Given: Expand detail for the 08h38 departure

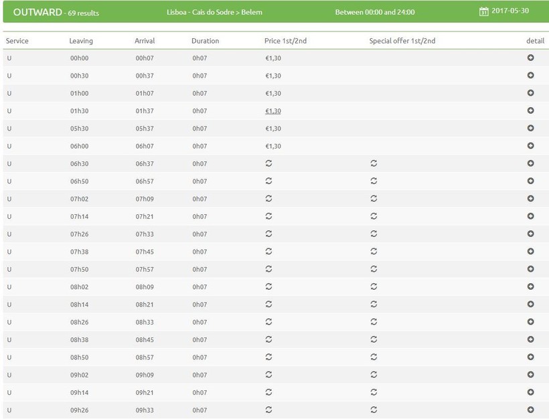Looking at the screenshot, I should (x=530, y=339).
